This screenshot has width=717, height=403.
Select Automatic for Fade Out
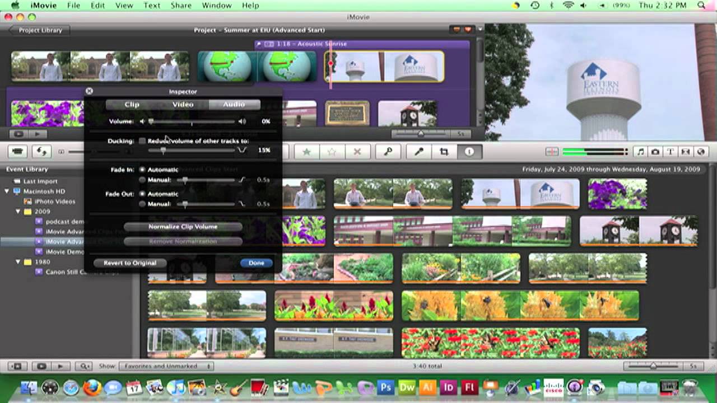[x=142, y=194]
